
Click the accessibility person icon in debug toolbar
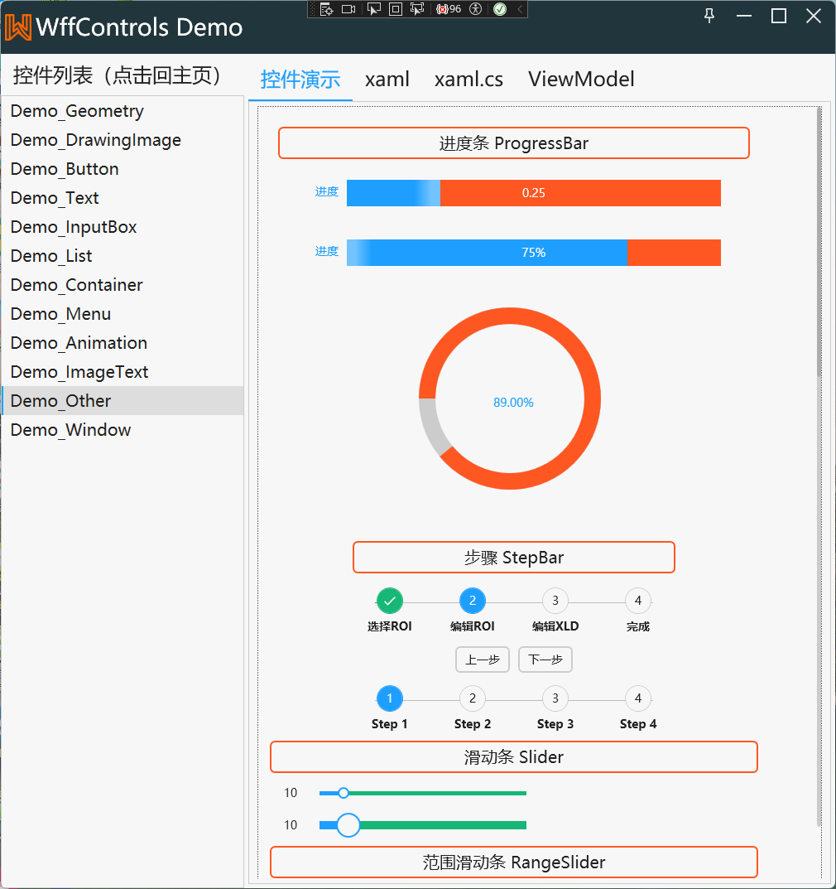click(476, 9)
